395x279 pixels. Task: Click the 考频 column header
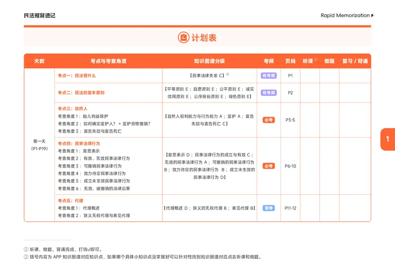269,61
